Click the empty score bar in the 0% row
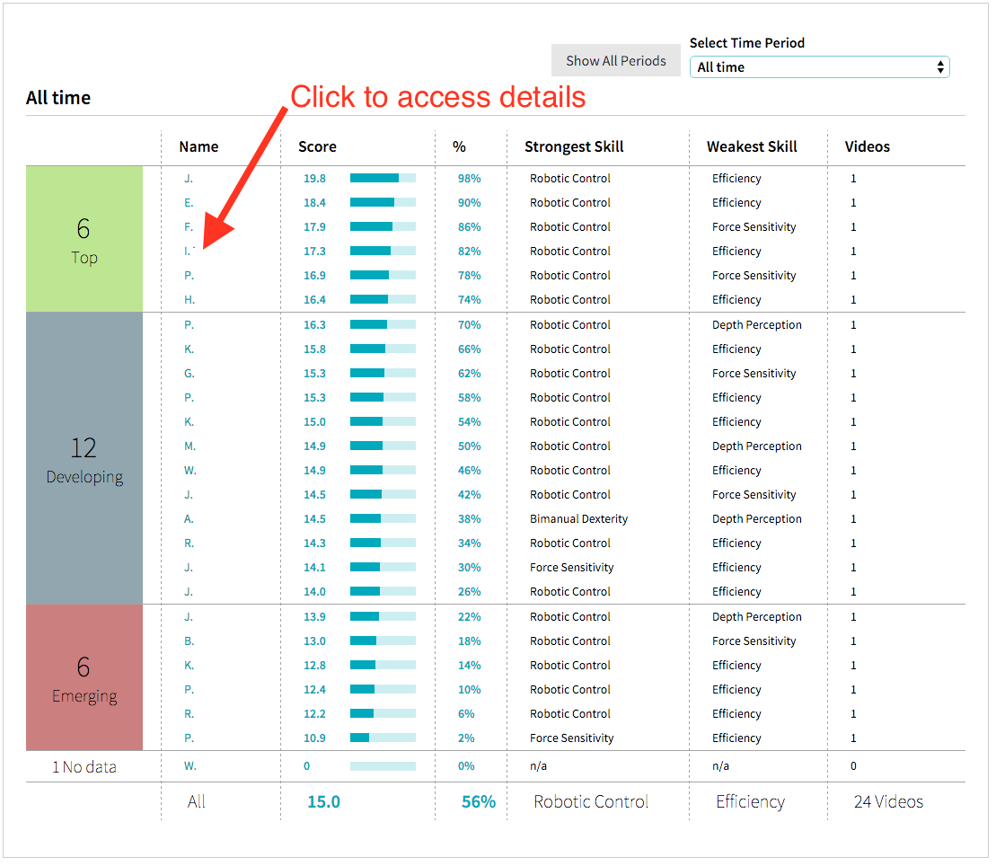This screenshot has width=996, height=866. pyautogui.click(x=383, y=766)
